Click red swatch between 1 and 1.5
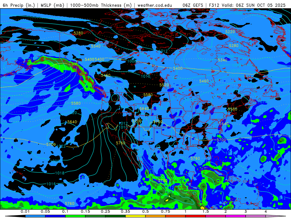291x218 pixels. (x=196, y=216)
